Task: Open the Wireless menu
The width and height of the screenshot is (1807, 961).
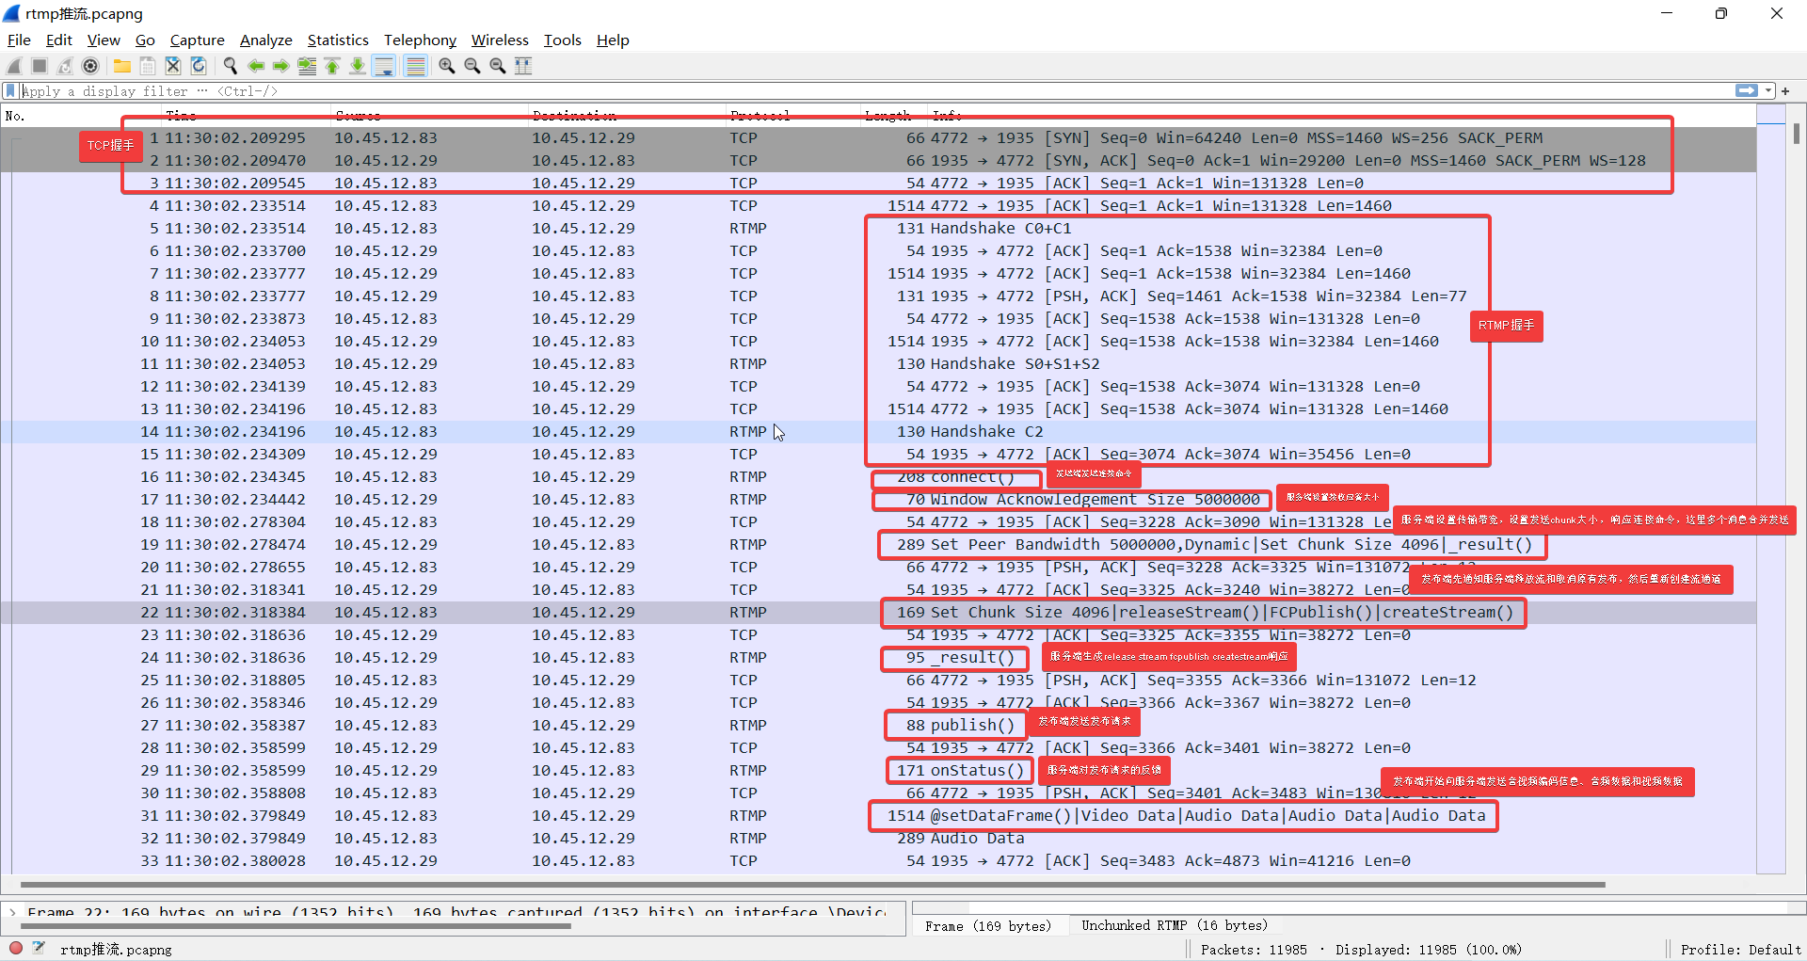Action: [x=500, y=40]
